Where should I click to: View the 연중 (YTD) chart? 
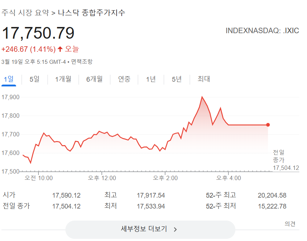[124, 79]
